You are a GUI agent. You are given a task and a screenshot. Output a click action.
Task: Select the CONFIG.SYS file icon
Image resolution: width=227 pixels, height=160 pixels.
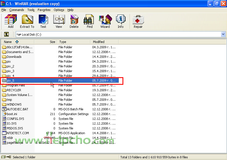tap(4, 119)
